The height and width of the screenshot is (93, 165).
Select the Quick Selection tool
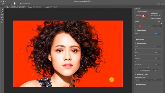(2, 10)
